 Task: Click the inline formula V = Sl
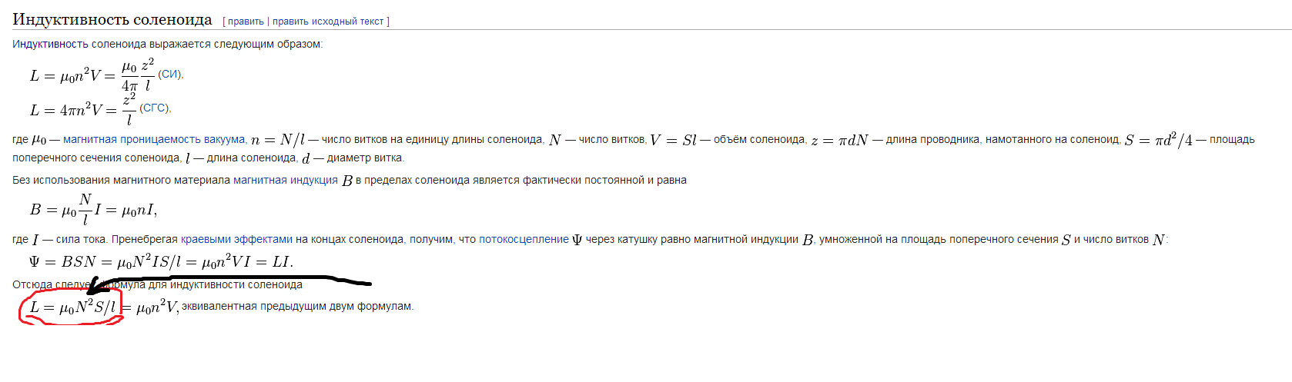[673, 140]
